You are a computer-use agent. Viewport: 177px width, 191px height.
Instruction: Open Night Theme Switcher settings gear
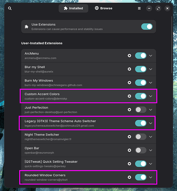[x=129, y=137]
